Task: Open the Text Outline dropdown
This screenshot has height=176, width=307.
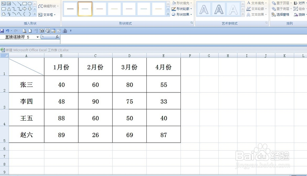Action: point(257,9)
